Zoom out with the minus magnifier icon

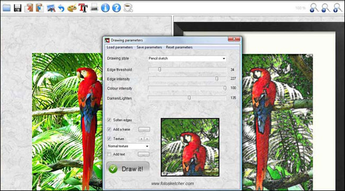click(x=314, y=8)
